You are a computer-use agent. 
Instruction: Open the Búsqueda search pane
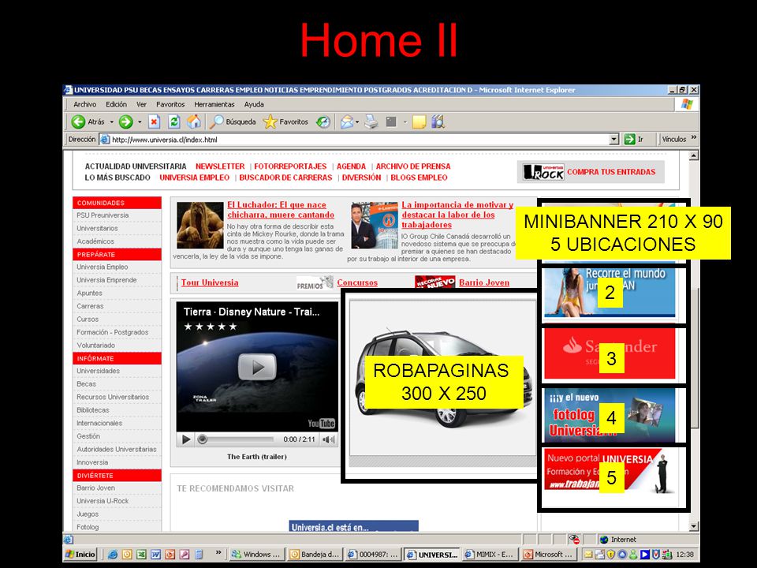[232, 121]
